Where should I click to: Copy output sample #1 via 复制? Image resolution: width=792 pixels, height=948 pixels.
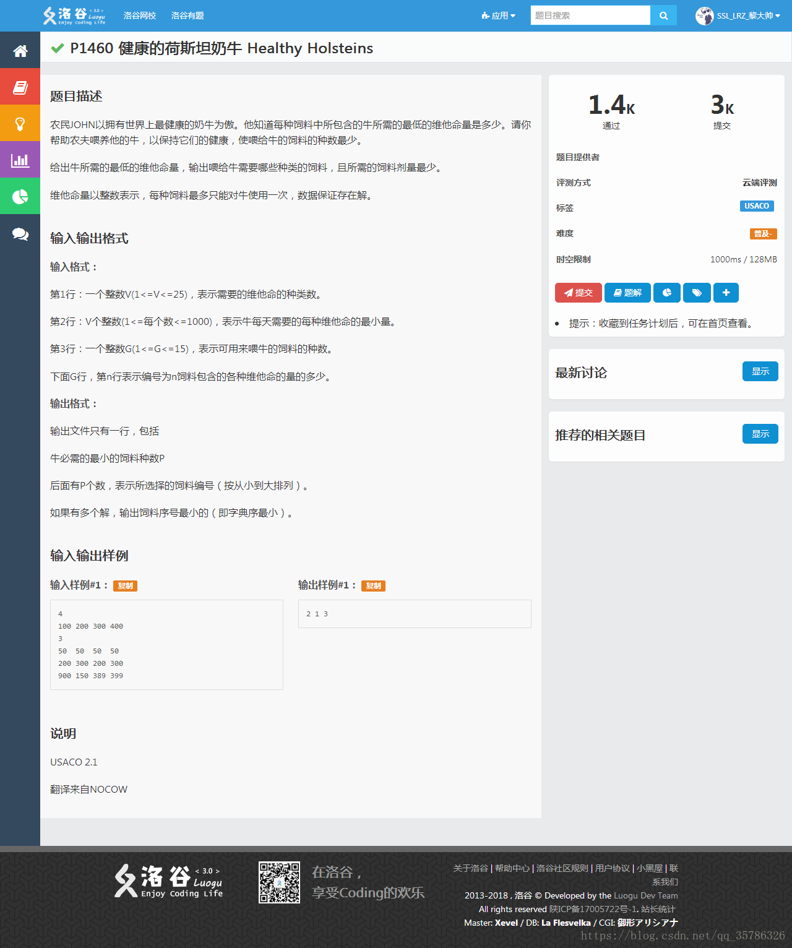[373, 586]
